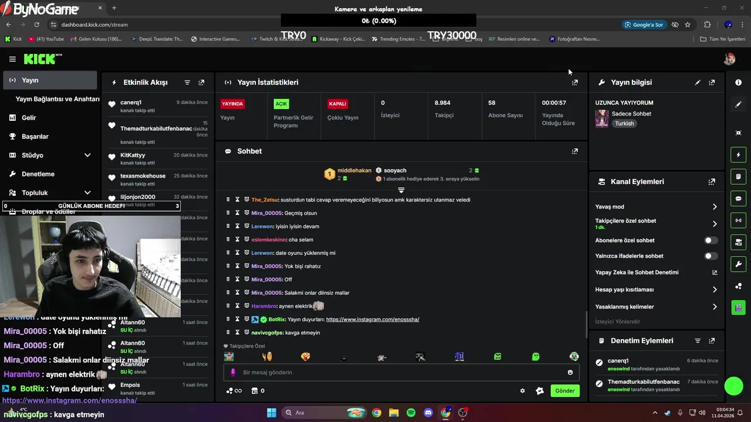Click the lightning bolt icon in right sidebar
The image size is (751, 422).
(738, 155)
